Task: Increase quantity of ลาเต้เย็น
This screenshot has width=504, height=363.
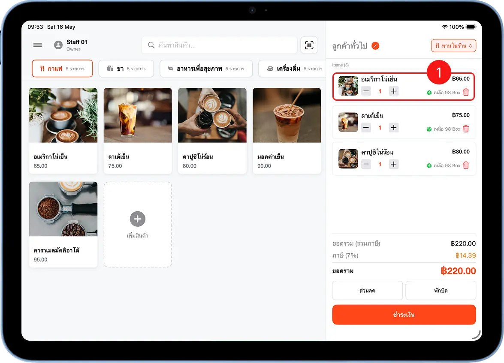Action: [x=393, y=128]
